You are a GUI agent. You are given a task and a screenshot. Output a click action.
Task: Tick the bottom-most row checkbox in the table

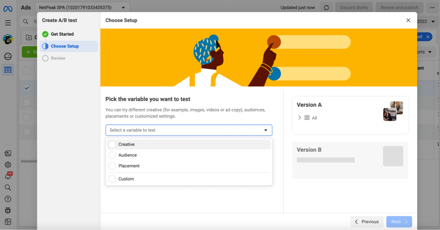tap(27, 131)
